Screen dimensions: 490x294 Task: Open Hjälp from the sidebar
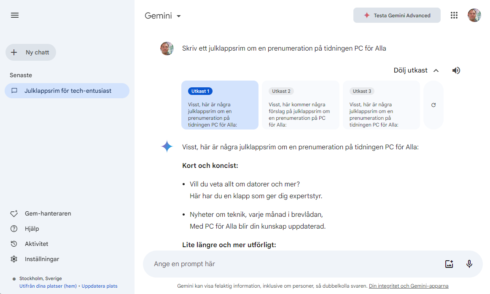coord(32,229)
